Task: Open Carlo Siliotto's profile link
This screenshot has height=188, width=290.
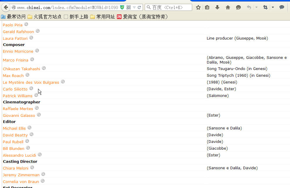Action: 15,89
